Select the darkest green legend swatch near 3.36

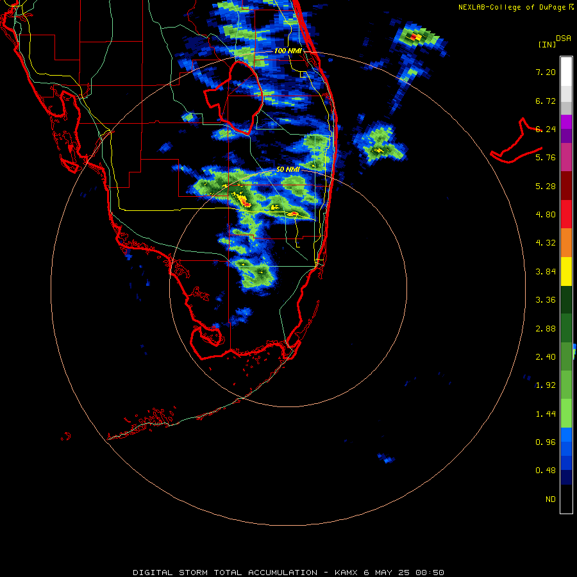(x=566, y=299)
